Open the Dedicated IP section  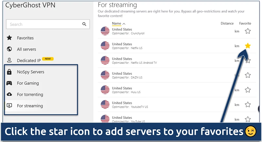click(x=29, y=60)
